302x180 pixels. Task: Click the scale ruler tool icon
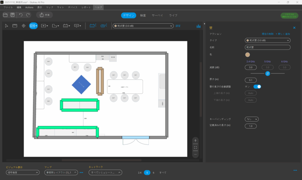point(15,26)
